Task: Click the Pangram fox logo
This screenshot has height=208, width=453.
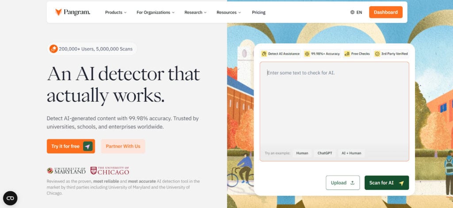Action: pos(58,12)
